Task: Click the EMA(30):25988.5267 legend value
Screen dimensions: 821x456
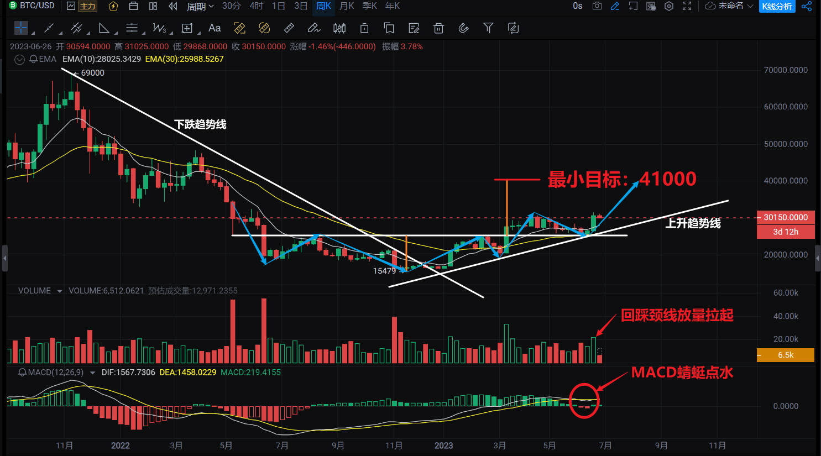Action: point(185,59)
